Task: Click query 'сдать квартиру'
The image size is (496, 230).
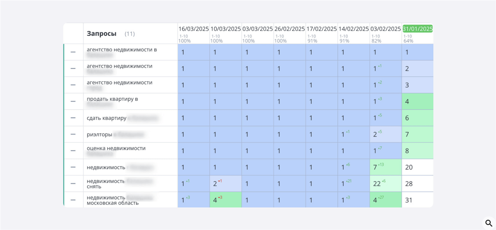Action: (x=107, y=118)
